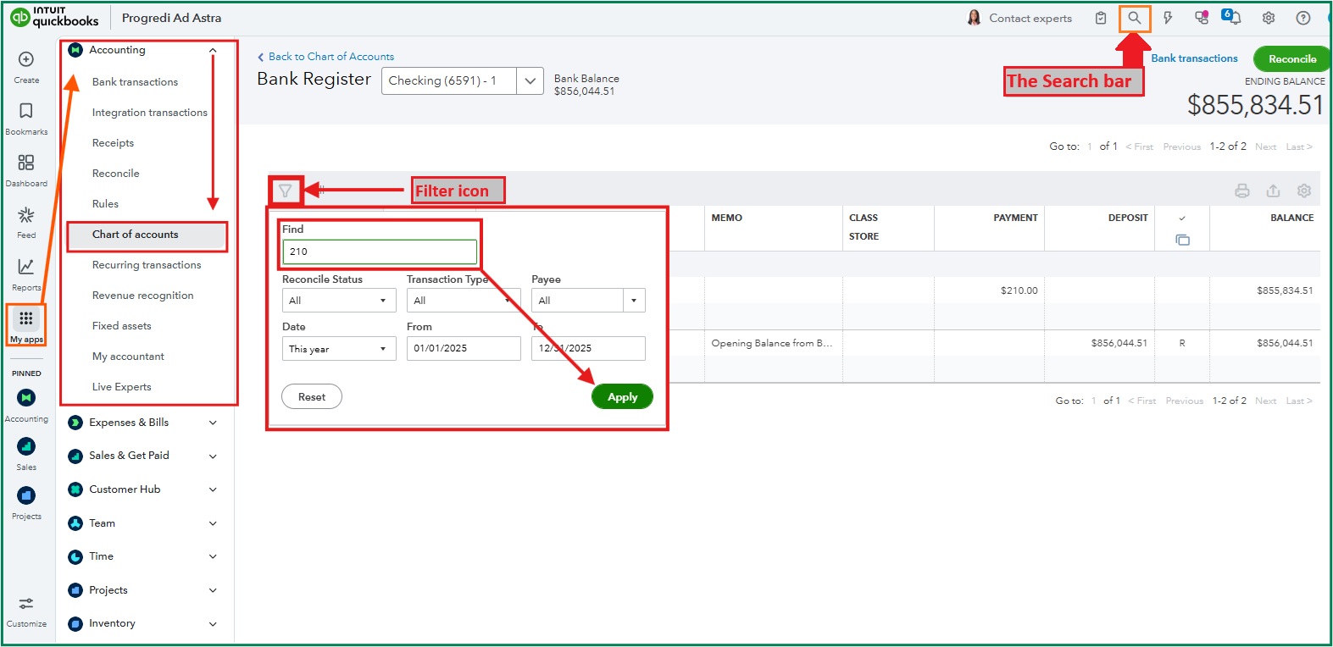Click the green Apply button
Viewport: 1333px width, 647px height.
point(622,397)
